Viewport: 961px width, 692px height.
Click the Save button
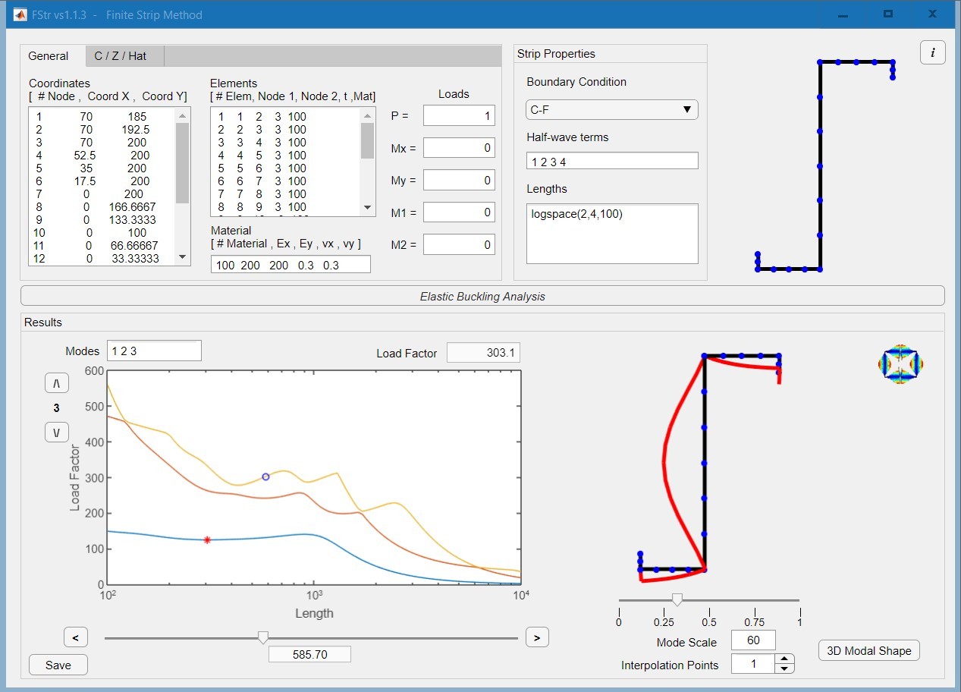point(58,665)
